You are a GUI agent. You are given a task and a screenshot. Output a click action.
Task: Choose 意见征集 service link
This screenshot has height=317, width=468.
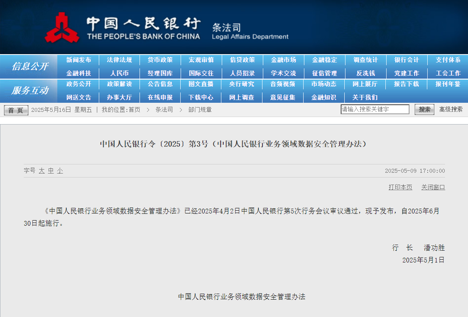click(x=283, y=98)
